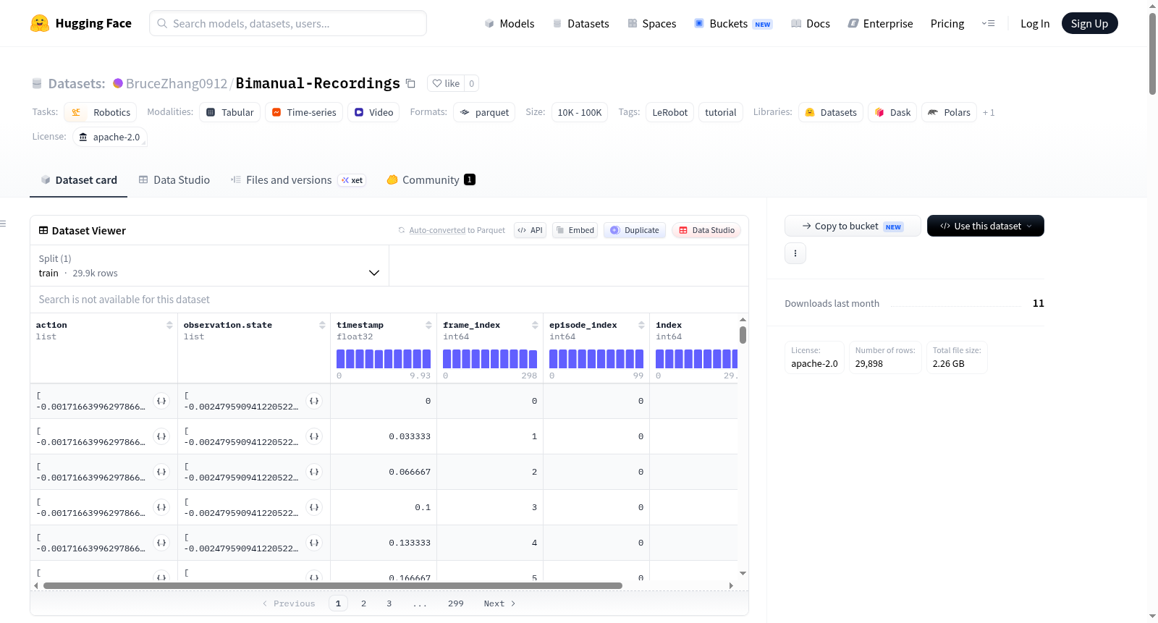Click Copy to bucket button

pyautogui.click(x=853, y=226)
